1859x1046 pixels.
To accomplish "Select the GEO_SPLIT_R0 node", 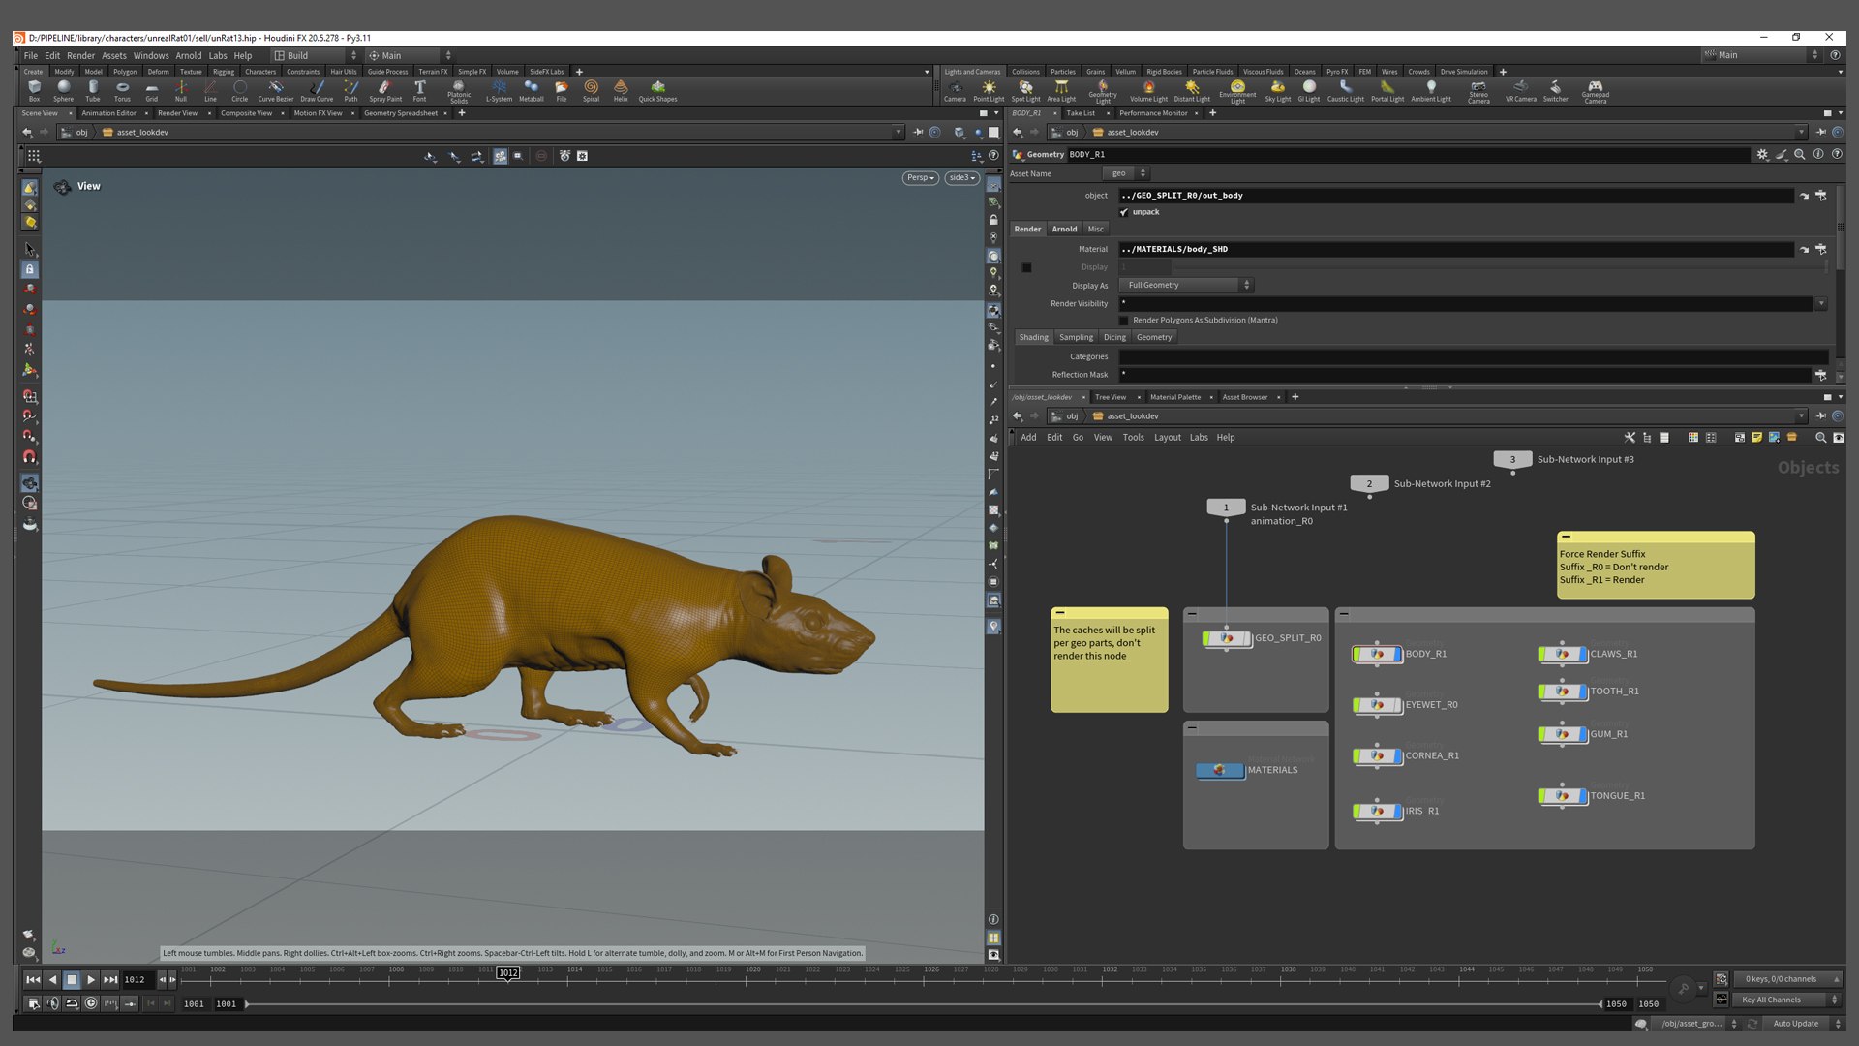I will pos(1227,638).
